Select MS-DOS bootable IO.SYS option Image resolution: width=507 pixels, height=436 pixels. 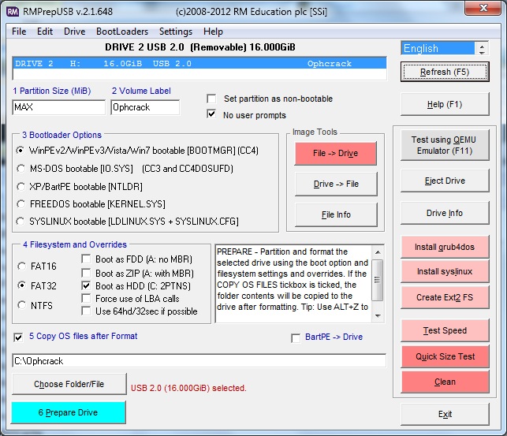21,169
